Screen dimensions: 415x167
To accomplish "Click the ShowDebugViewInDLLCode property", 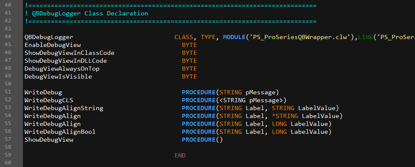I will (x=65, y=61).
